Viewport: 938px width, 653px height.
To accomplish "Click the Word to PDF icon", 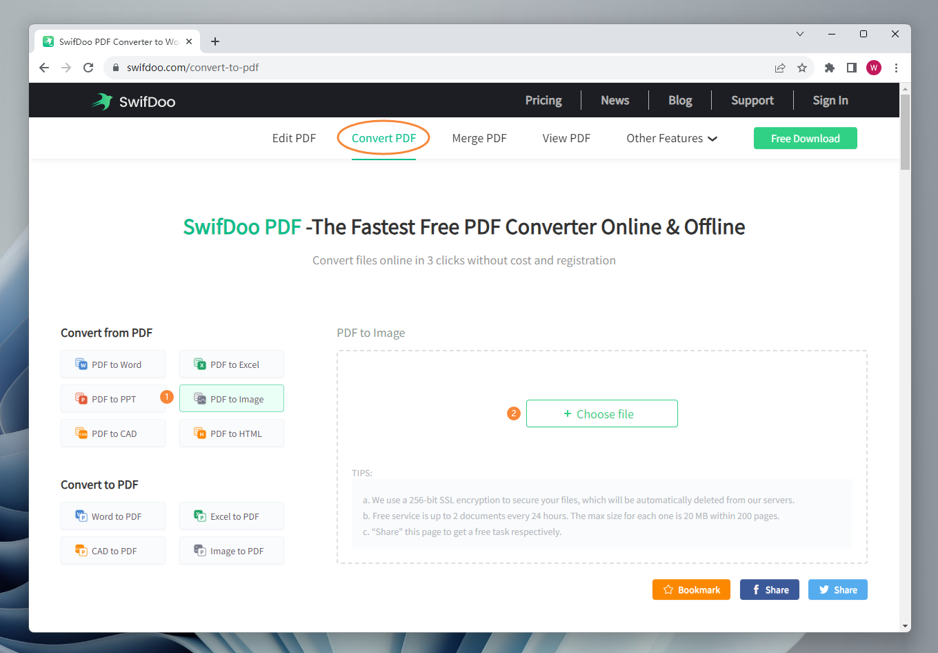I will 81,516.
